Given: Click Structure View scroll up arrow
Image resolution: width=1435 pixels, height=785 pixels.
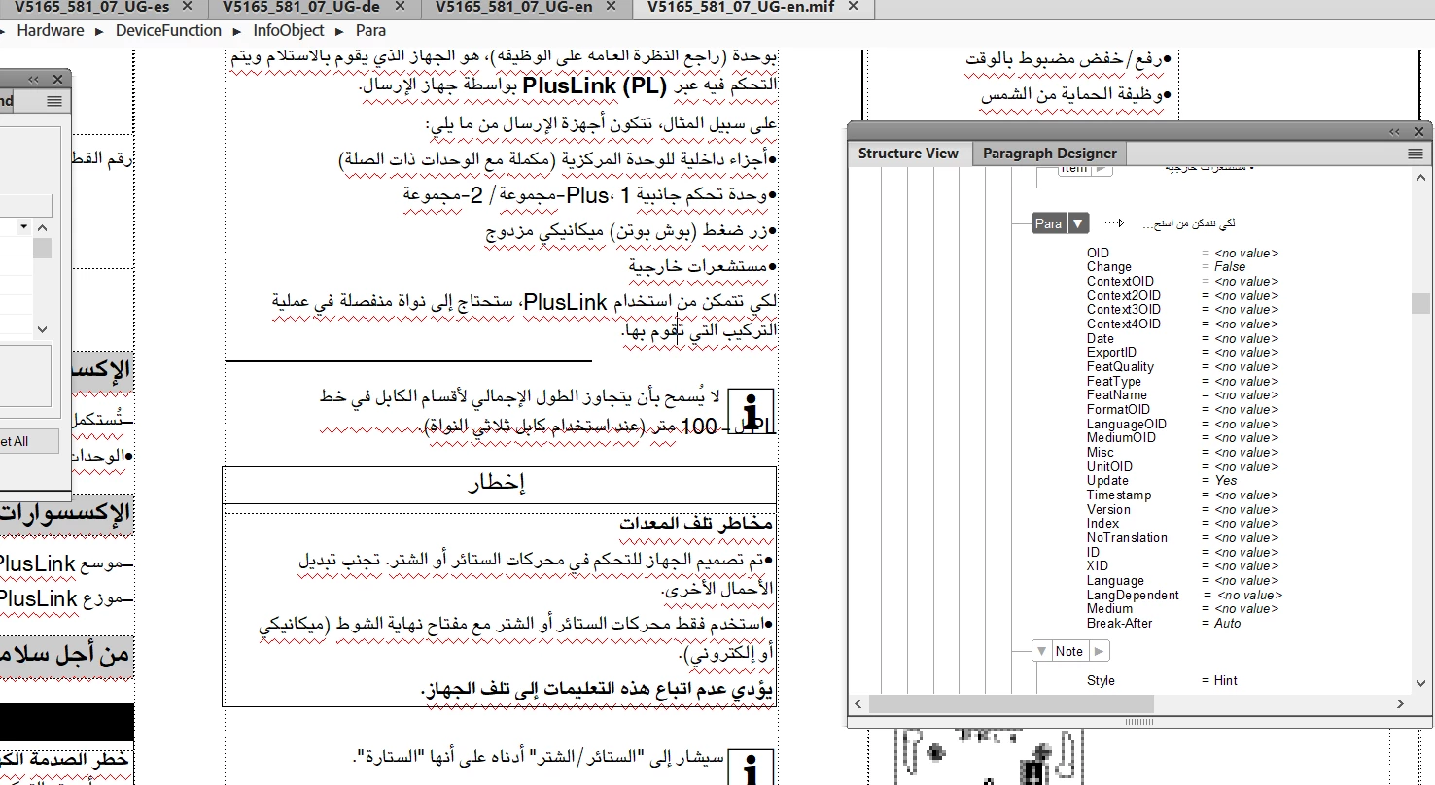Looking at the screenshot, I should coord(1421,178).
